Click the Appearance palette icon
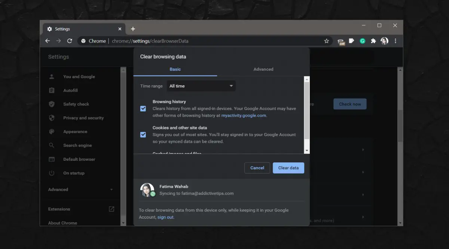This screenshot has width=449, height=249. tap(52, 132)
